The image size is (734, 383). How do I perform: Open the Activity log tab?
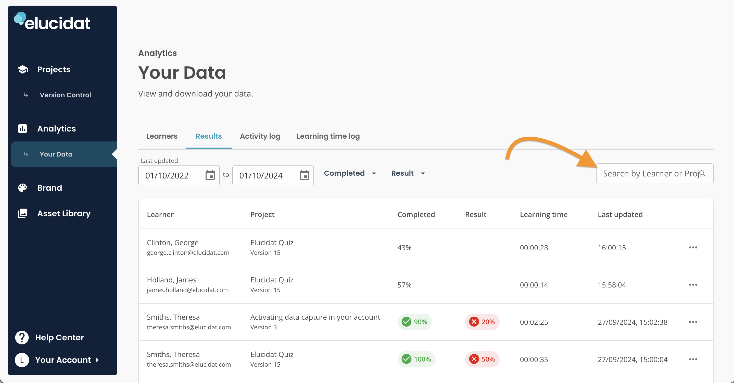(260, 136)
